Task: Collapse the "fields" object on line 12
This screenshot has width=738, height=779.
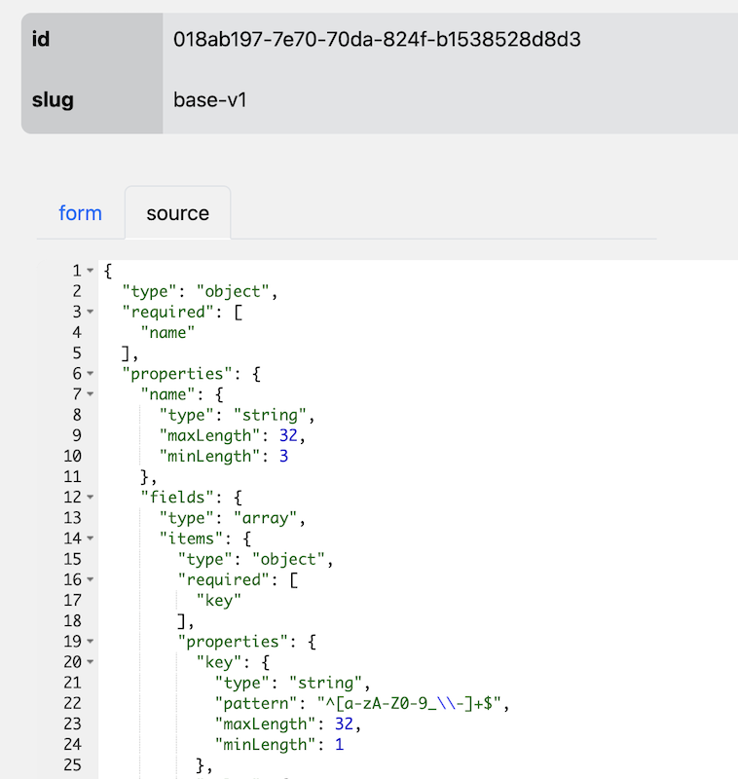Action: pos(91,497)
